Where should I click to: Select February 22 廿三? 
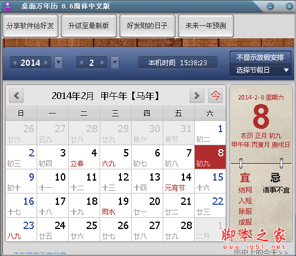210,205
